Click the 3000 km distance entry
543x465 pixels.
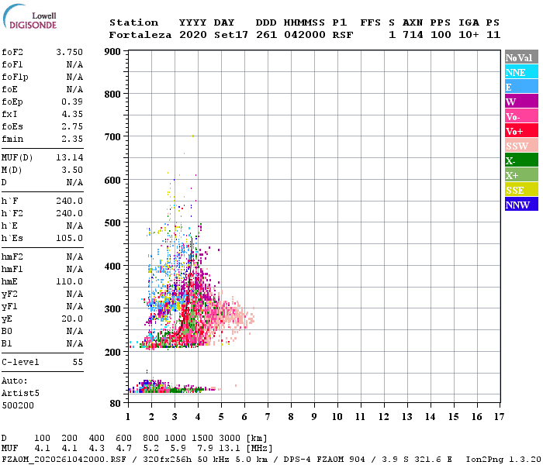[230, 439]
